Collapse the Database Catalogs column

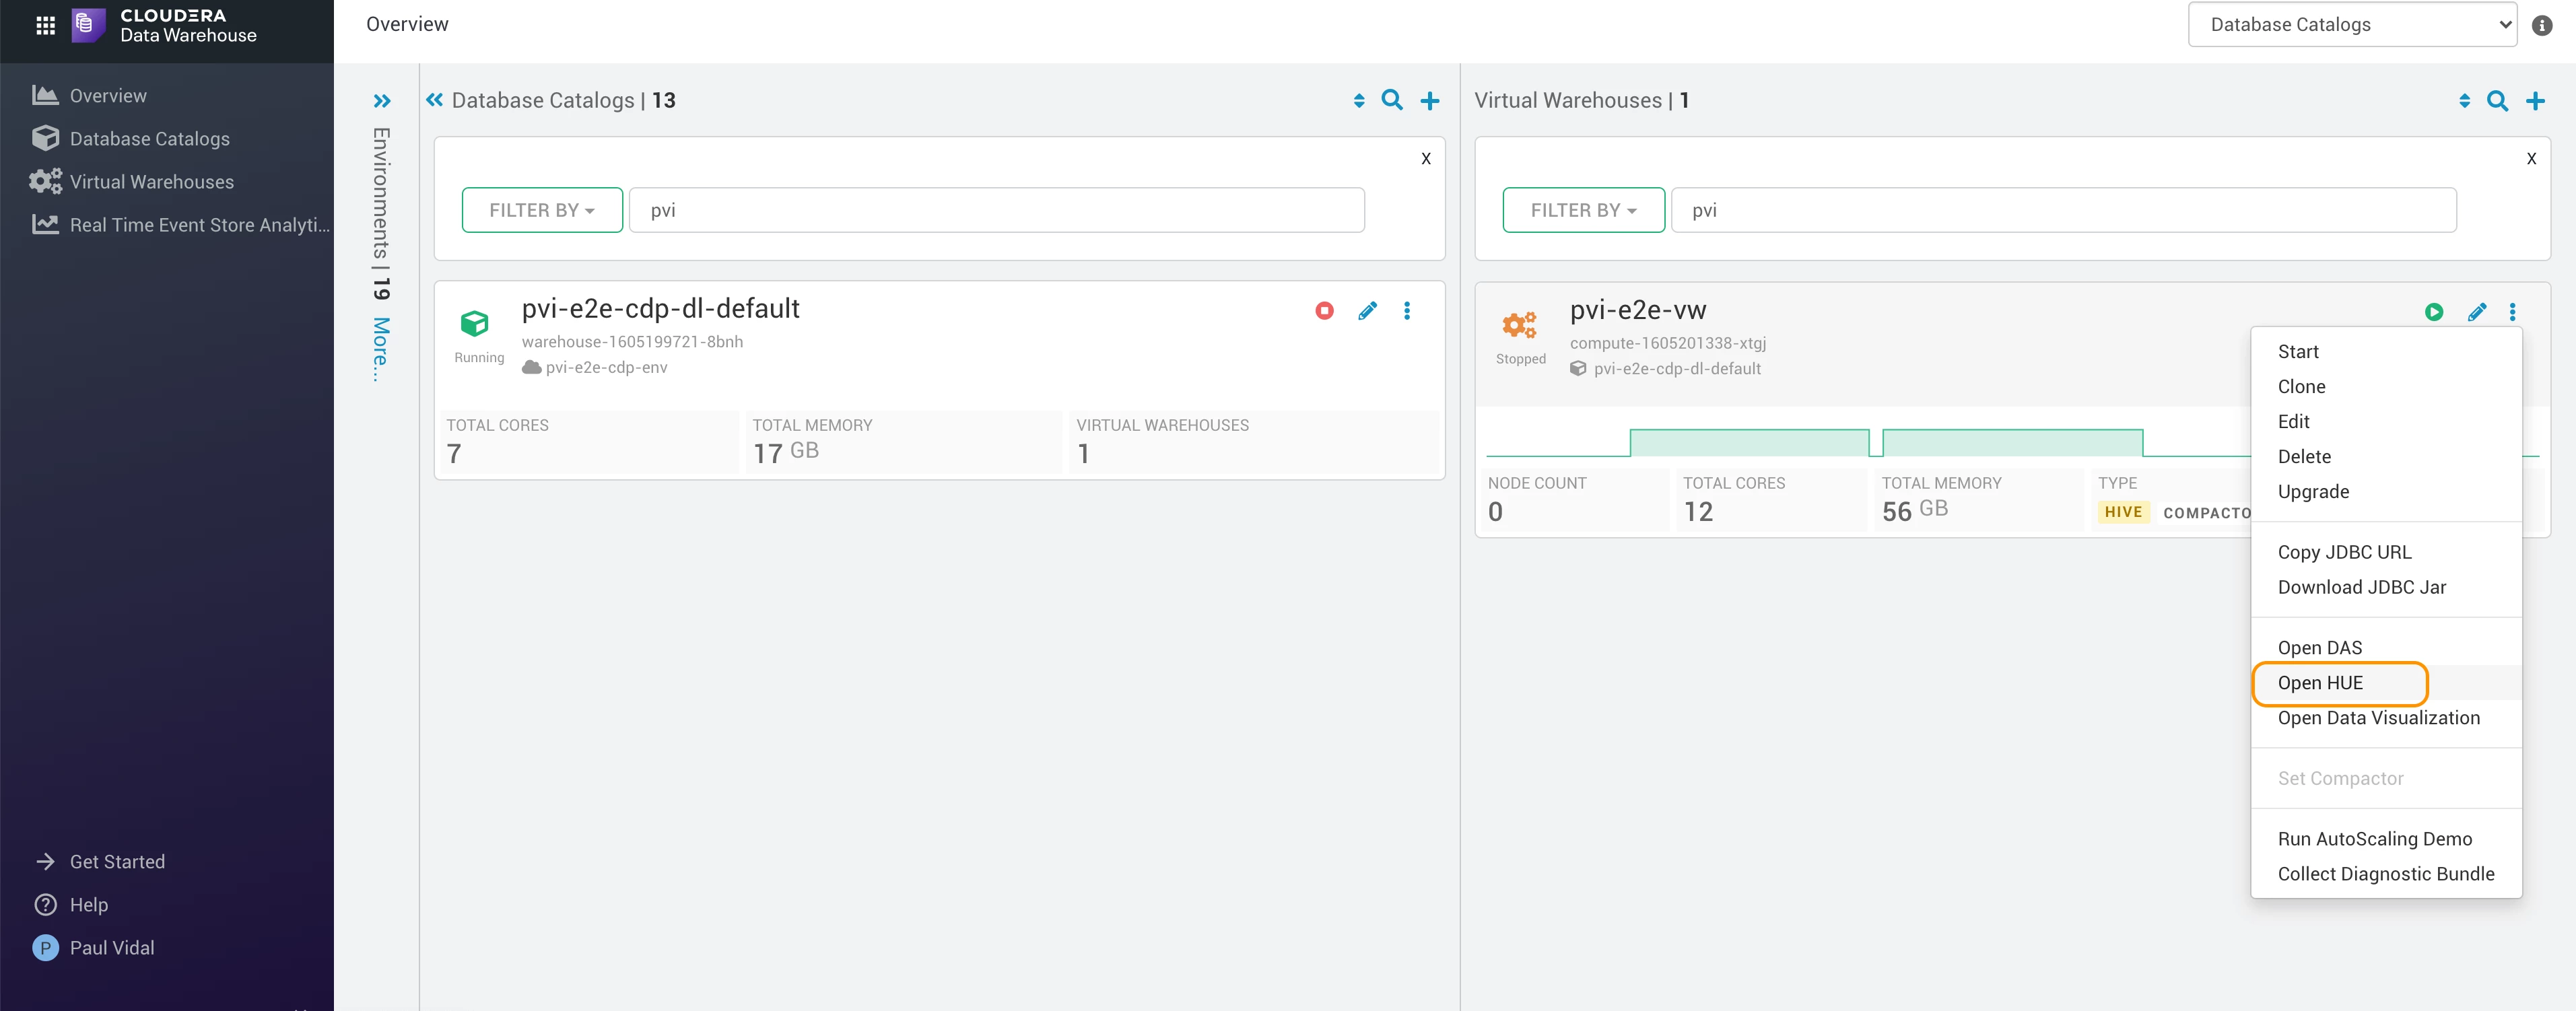[x=434, y=99]
